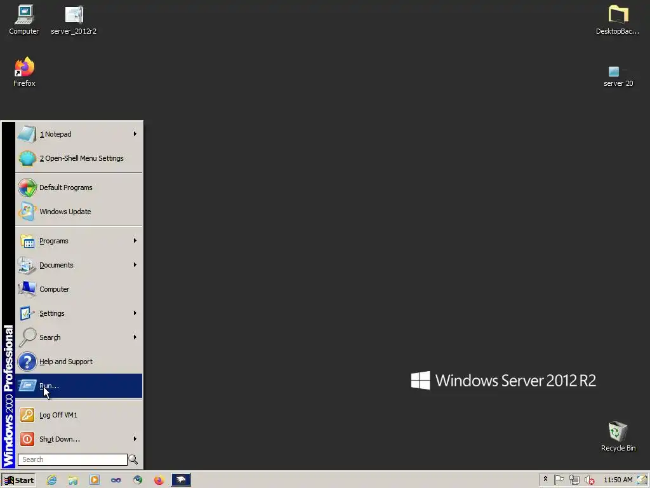Open Open-Shell Menu Settings entry
650x488 pixels.
(79, 158)
